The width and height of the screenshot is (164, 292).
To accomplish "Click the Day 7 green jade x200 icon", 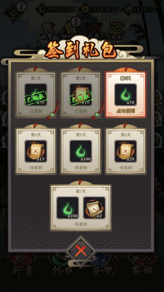I will click(68, 208).
